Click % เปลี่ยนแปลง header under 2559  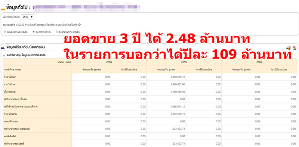(203, 70)
